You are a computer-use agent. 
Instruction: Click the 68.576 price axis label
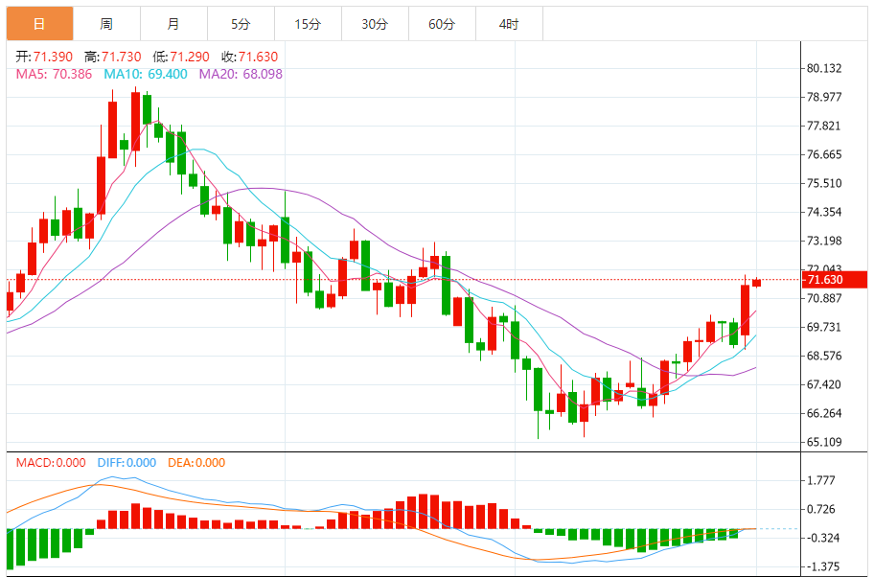pos(824,356)
